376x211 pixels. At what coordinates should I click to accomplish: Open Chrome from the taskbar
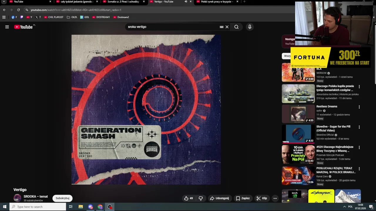click(100, 207)
